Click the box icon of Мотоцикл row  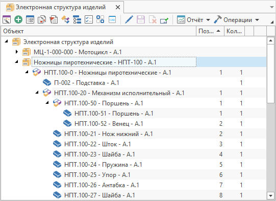27,52
